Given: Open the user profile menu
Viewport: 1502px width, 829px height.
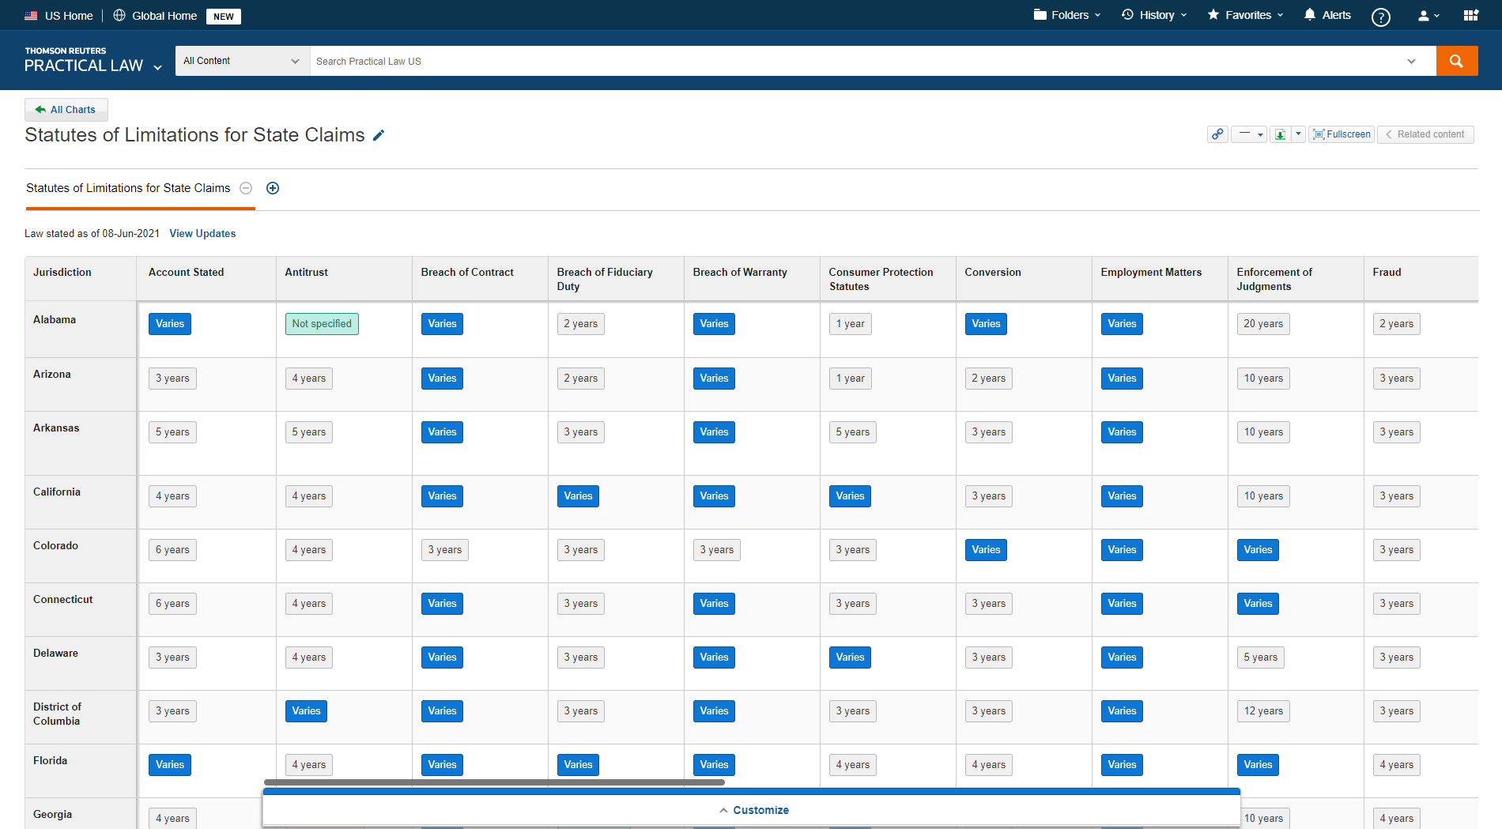Looking at the screenshot, I should [1428, 15].
